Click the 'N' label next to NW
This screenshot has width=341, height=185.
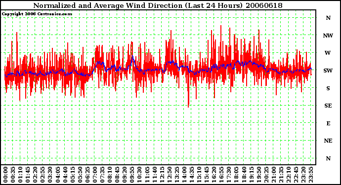pyautogui.click(x=328, y=18)
